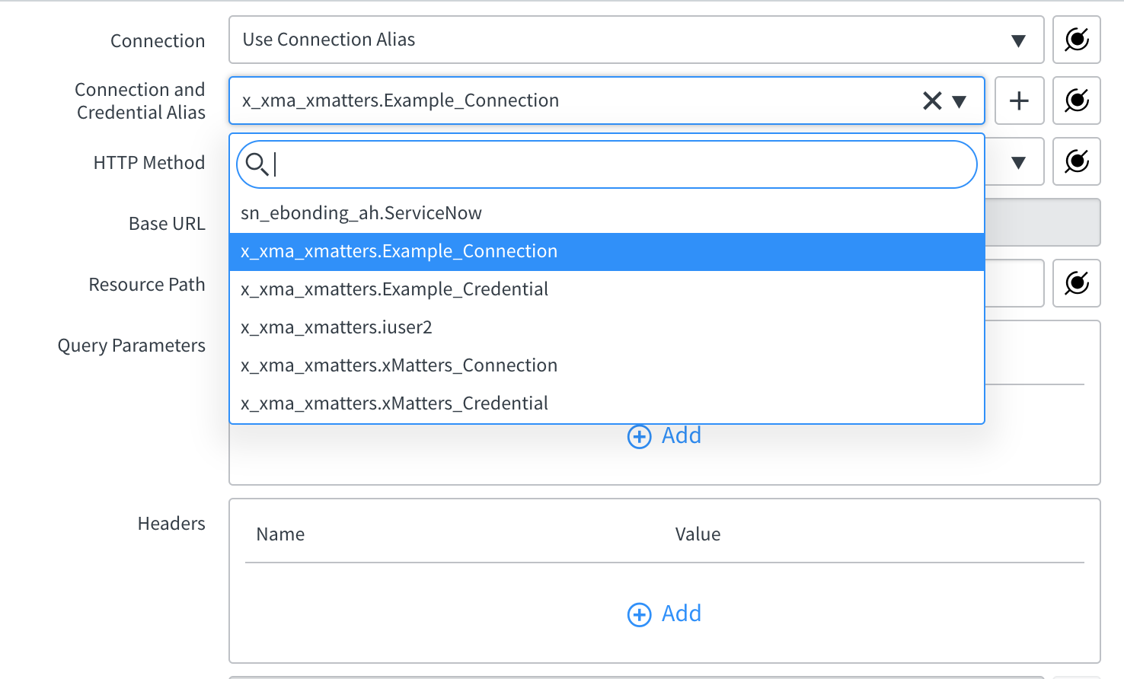The height and width of the screenshot is (679, 1124).
Task: Expand the HTTP Method dropdown arrow
Action: tap(1018, 162)
